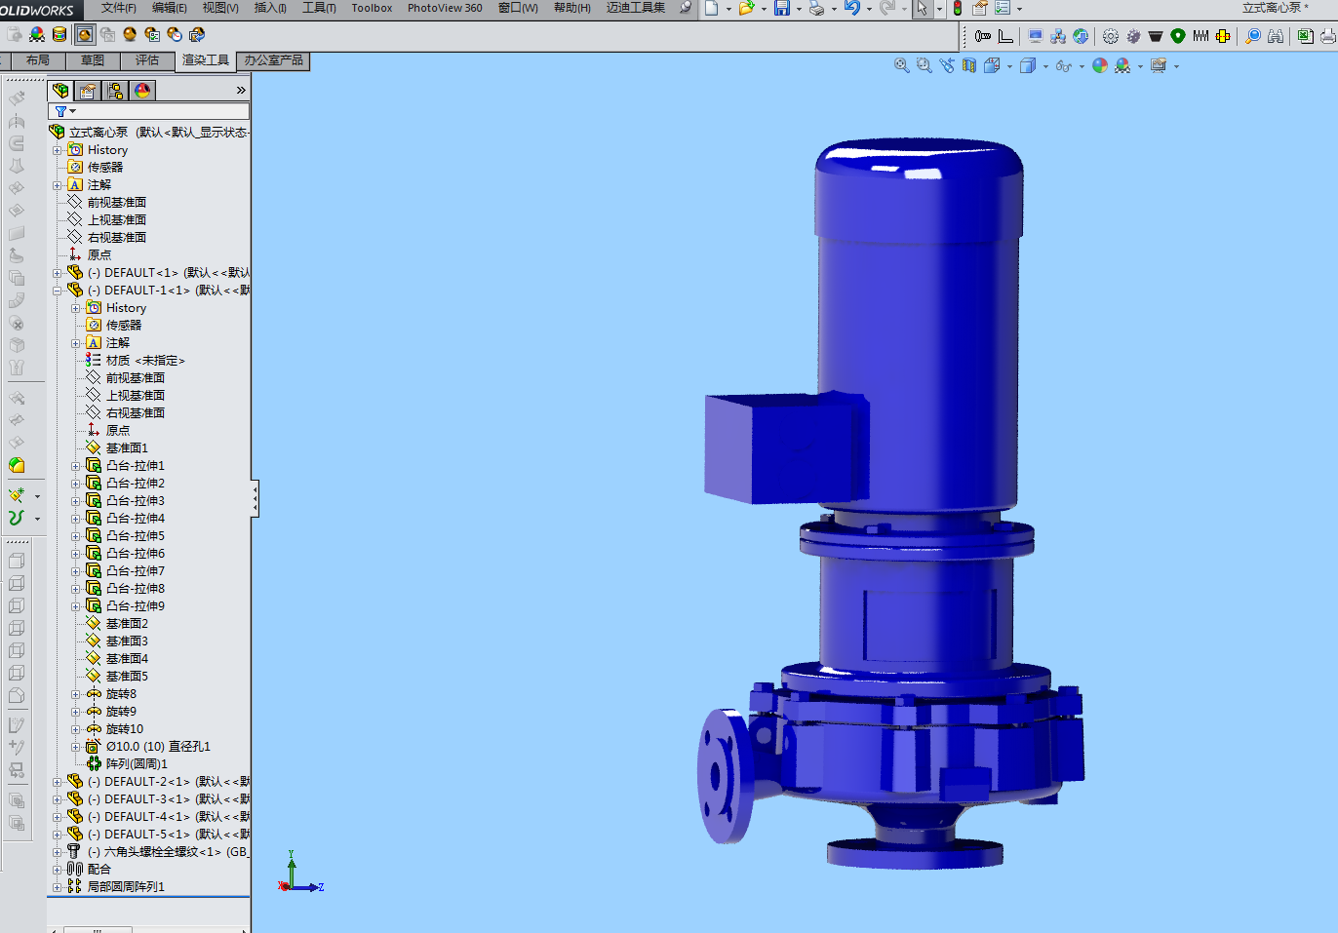Click the Hide/Show Items glasses icon
Screen dimensions: 1338x933
click(1063, 65)
